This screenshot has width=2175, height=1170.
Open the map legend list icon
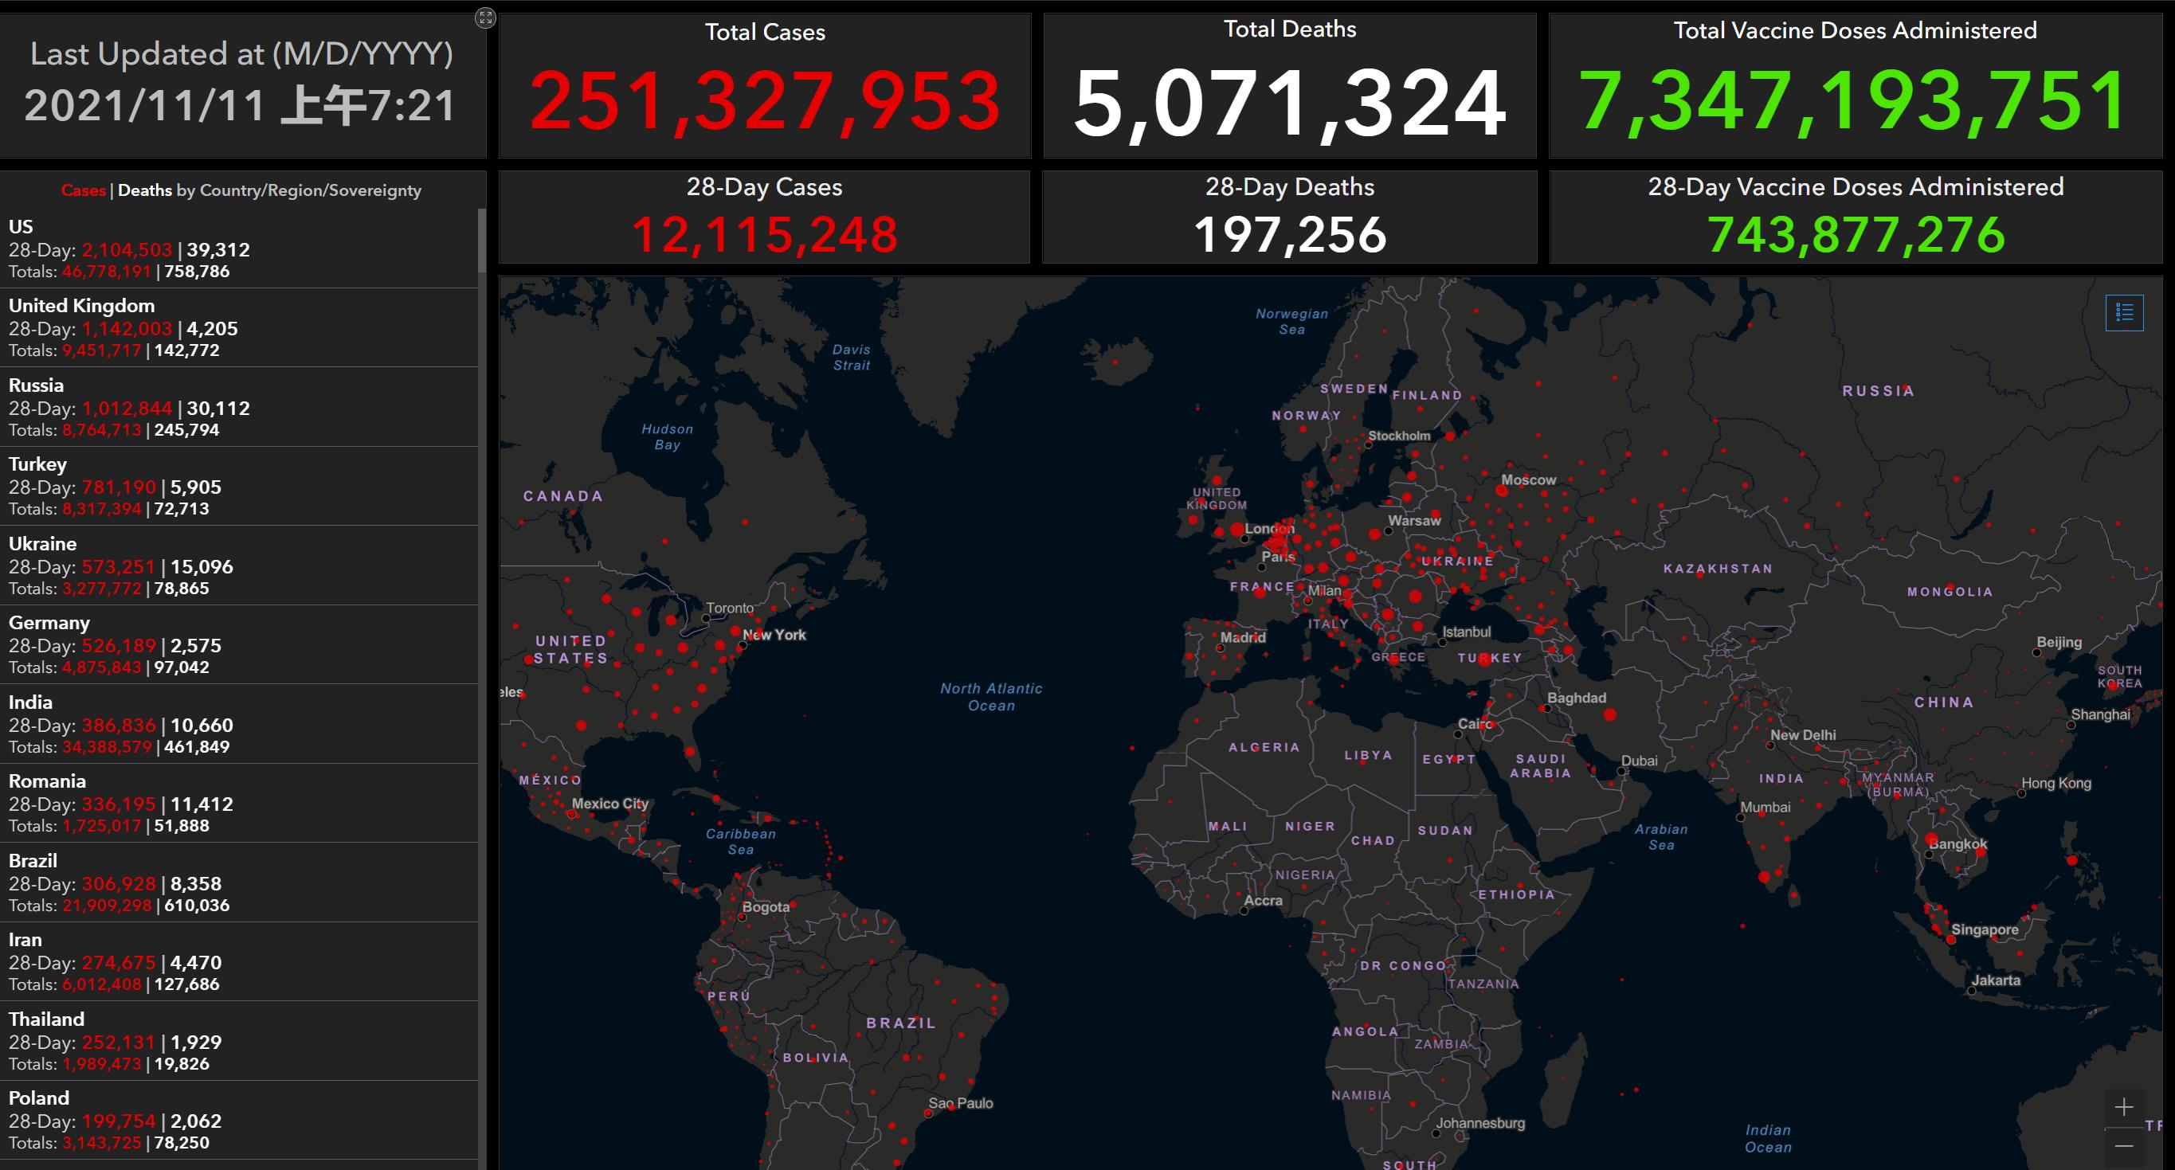(2124, 313)
